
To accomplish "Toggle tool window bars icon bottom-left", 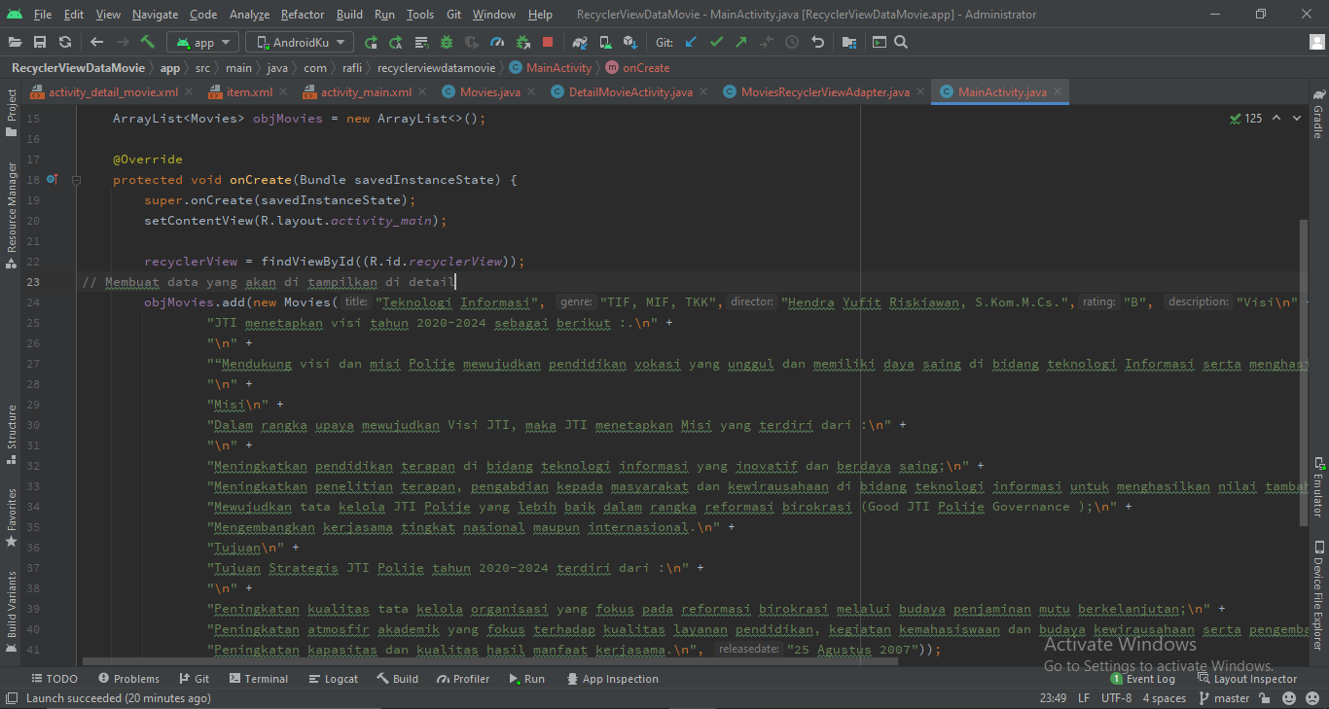I will (11, 698).
